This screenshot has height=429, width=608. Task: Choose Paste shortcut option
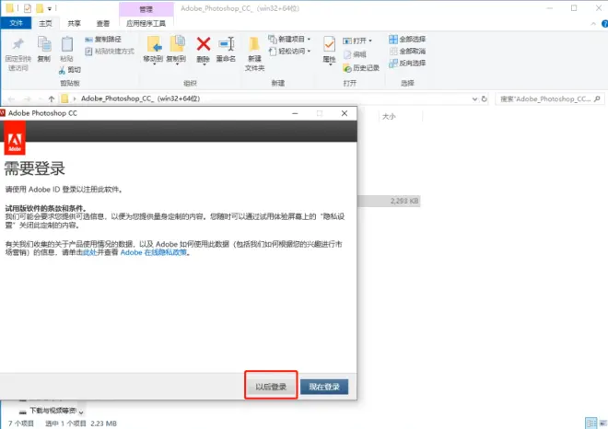110,52
